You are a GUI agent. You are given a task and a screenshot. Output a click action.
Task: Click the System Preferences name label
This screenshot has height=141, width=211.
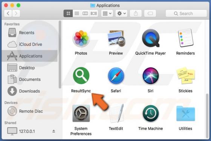(81, 131)
